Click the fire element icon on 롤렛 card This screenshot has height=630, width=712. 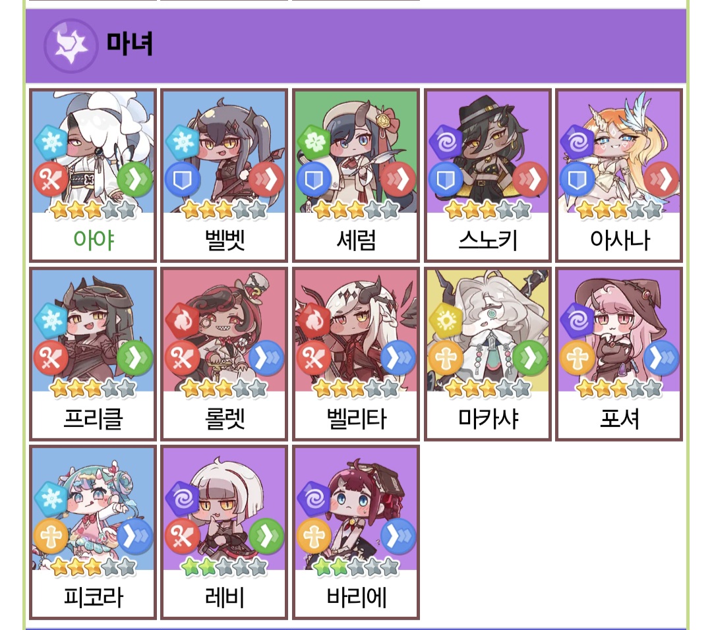pos(183,321)
